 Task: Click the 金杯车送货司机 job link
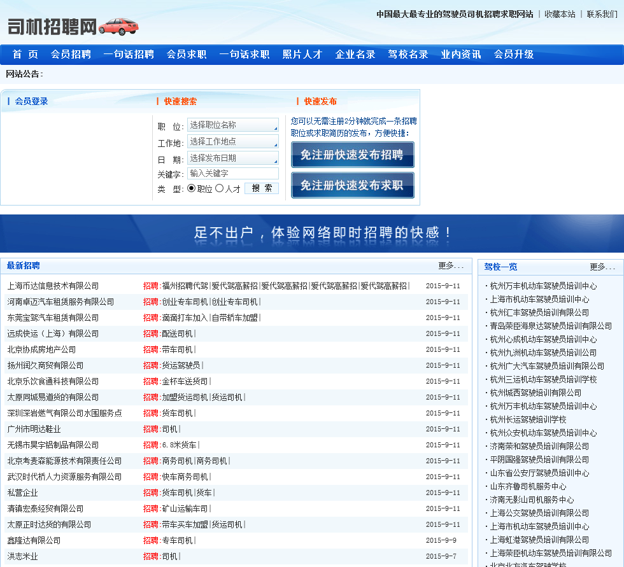click(x=185, y=381)
